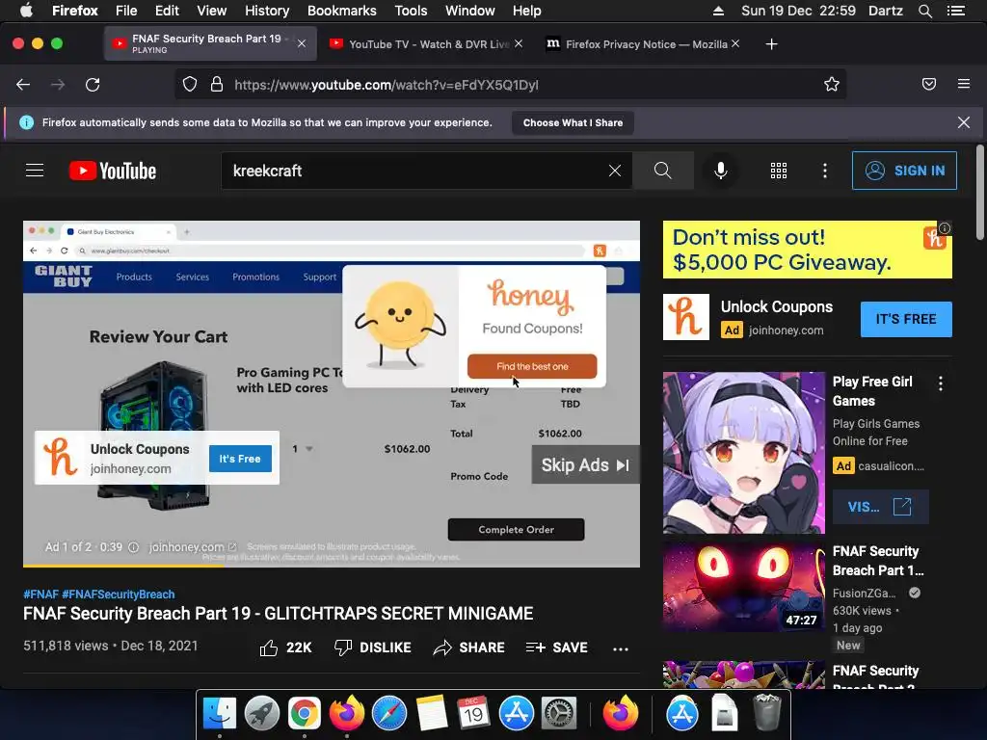The height and width of the screenshot is (740, 987).
Task: Open System Preferences from the Dock
Action: click(x=559, y=713)
